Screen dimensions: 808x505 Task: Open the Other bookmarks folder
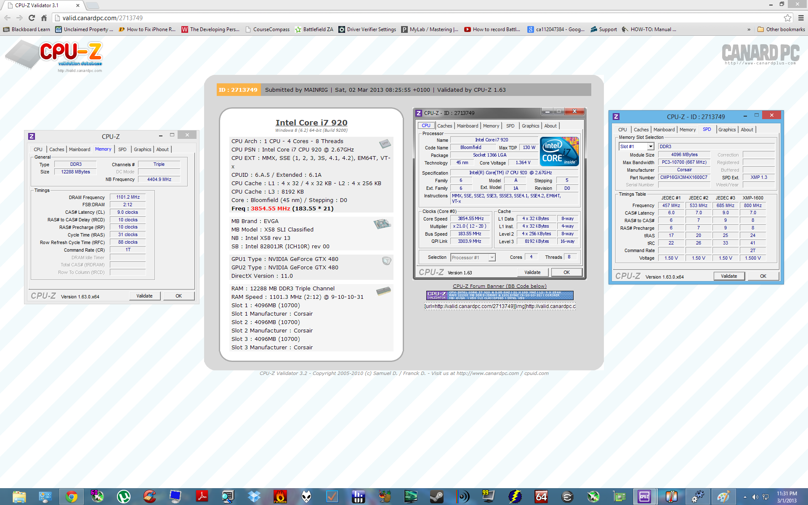tap(781, 29)
